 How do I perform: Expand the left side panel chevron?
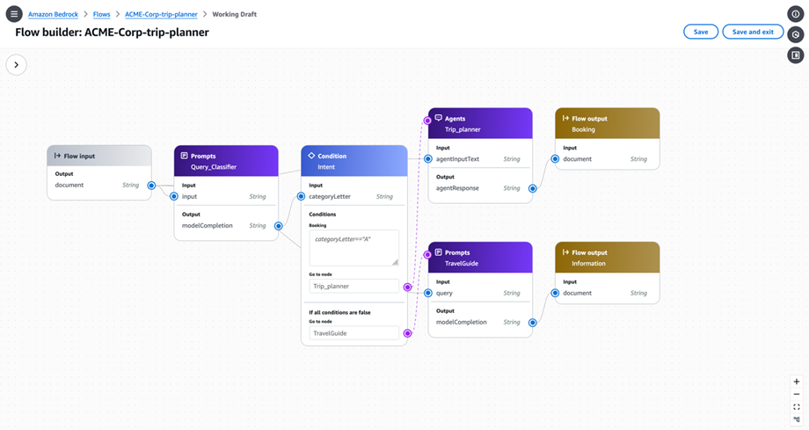[x=17, y=65]
